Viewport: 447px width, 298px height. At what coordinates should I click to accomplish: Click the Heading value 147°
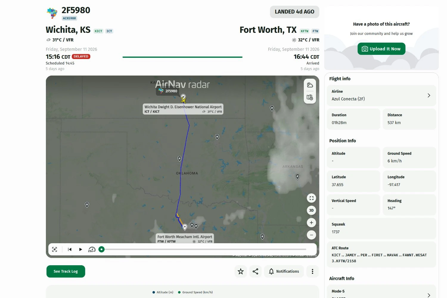point(392,208)
